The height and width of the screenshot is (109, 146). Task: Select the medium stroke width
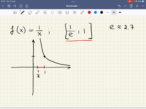pyautogui.click(x=114, y=12)
